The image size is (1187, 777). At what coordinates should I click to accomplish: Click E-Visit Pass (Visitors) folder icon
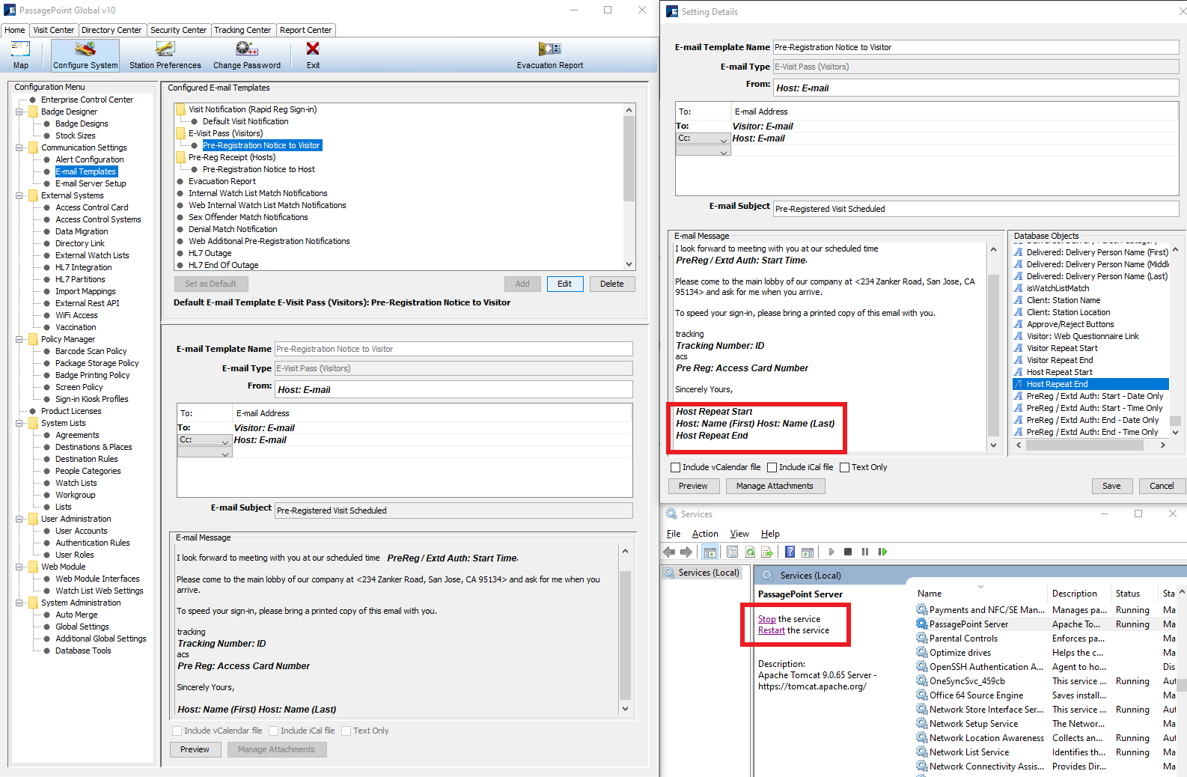[x=181, y=133]
